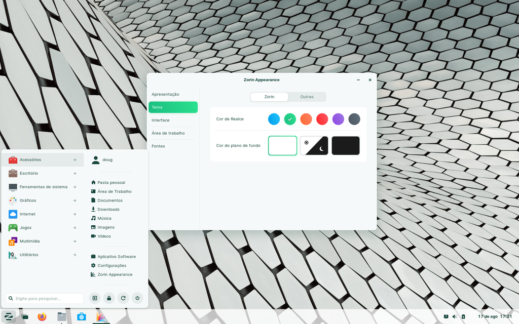Screen dimensions: 519x324
Task: Click the Escritório briefcase icon
Action: coord(13,173)
